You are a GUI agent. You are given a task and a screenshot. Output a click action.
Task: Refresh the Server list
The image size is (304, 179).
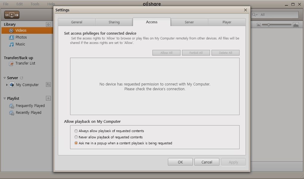[x=21, y=78]
